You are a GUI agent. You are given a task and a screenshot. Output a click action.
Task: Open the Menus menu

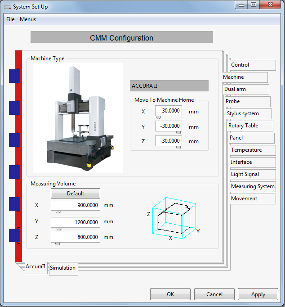click(x=28, y=19)
